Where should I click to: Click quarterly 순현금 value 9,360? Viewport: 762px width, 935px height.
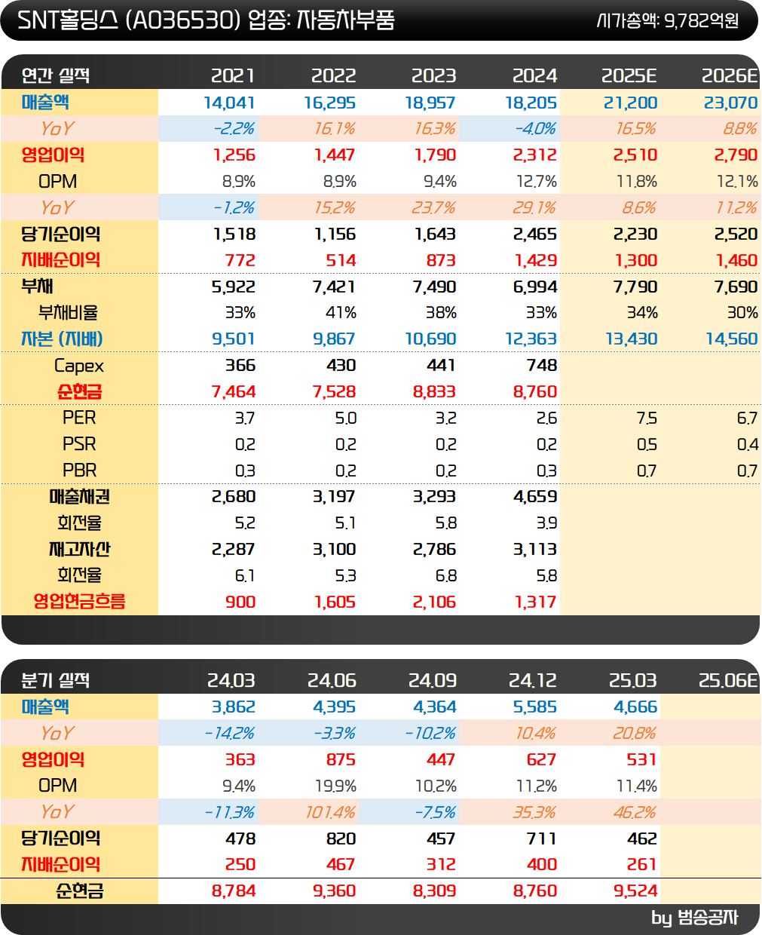click(335, 891)
